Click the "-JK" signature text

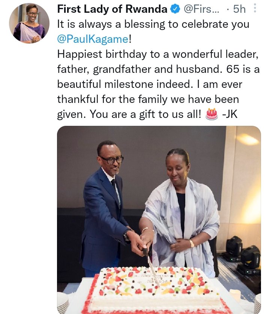pos(230,114)
